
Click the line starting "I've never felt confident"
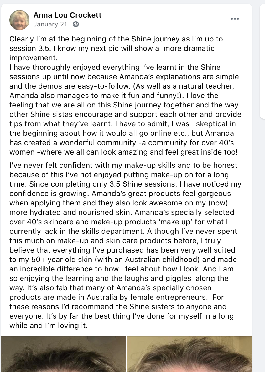pyautogui.click(x=63, y=165)
